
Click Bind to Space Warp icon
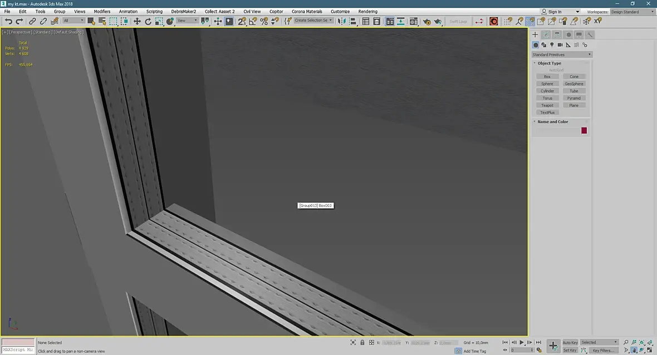(55, 21)
